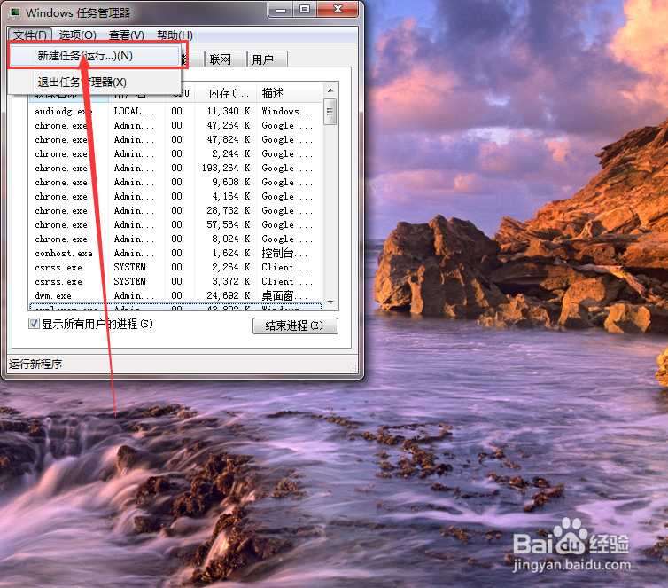Click the 运行新程序 status bar text
The image size is (668, 588).
(x=35, y=365)
